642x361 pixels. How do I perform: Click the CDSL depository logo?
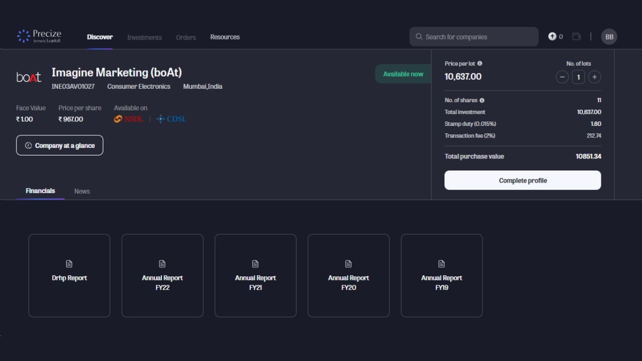[x=171, y=119]
